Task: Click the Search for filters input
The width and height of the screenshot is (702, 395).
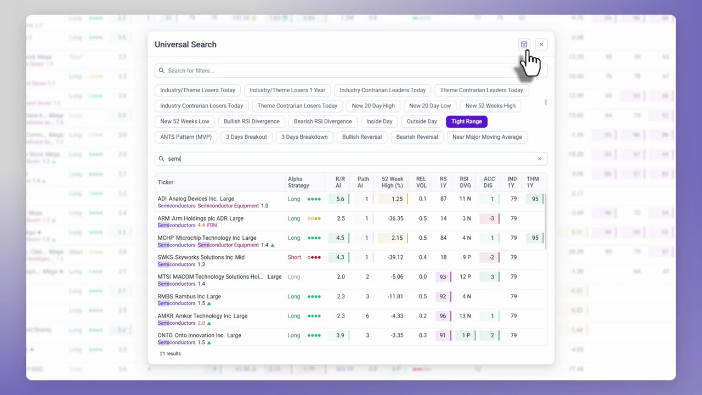Action: tap(351, 70)
